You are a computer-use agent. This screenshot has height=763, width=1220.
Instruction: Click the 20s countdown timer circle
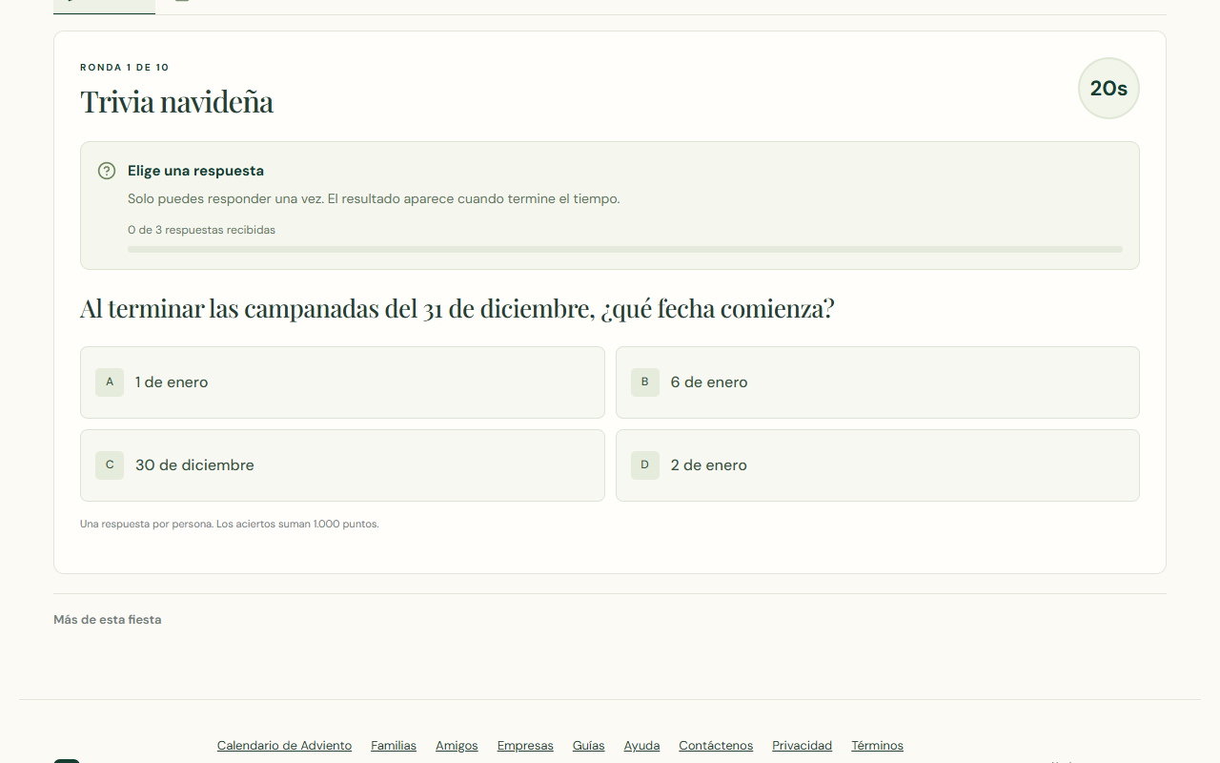click(1108, 89)
